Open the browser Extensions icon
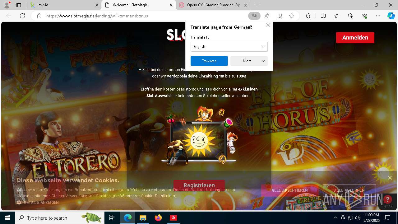 pyautogui.click(x=308, y=16)
